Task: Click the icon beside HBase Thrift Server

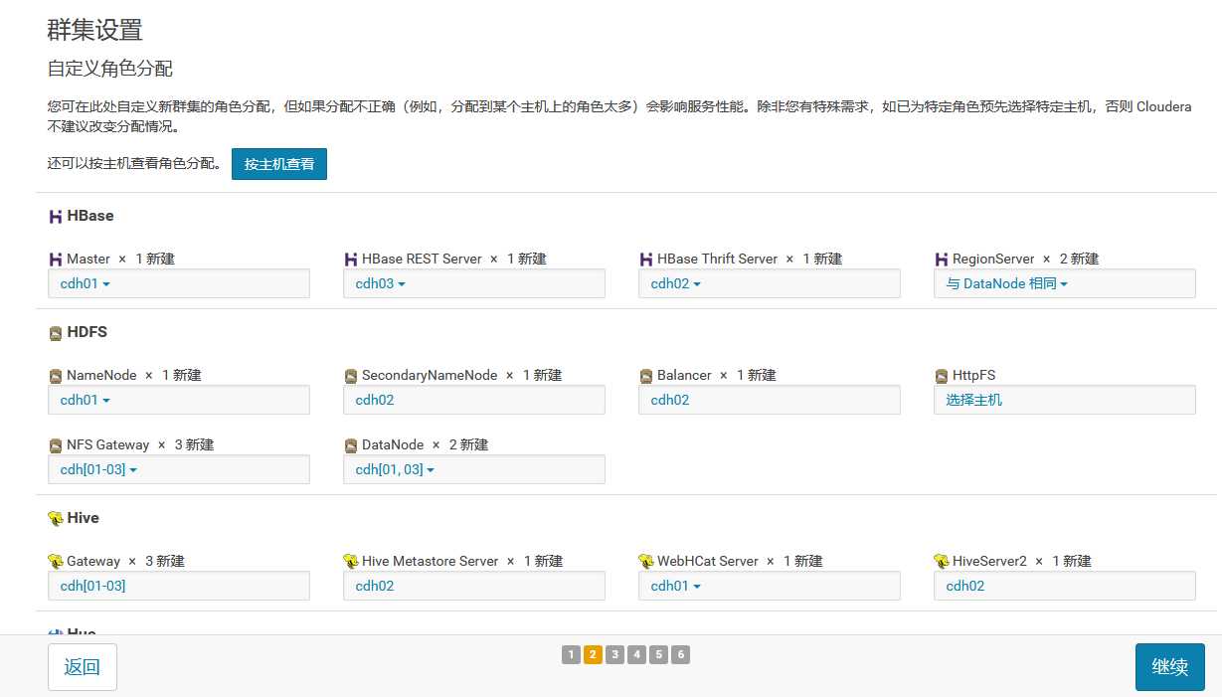Action: coord(646,260)
